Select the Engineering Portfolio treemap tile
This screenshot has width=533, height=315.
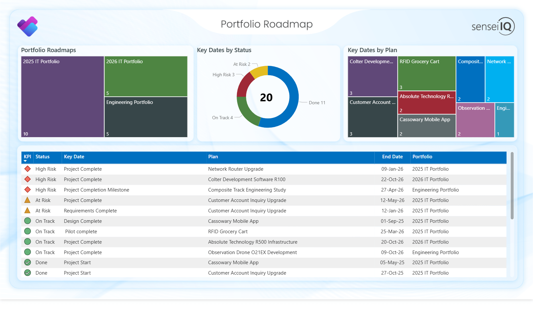(146, 117)
